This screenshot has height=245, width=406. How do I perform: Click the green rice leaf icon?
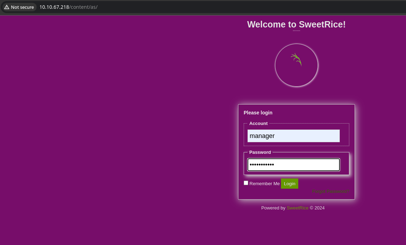[x=296, y=59]
